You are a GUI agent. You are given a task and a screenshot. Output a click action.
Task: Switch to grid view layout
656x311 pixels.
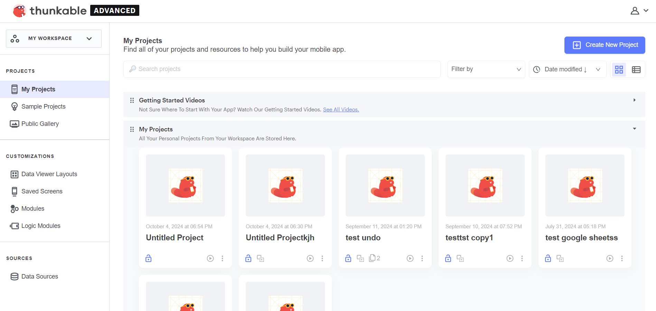point(619,69)
